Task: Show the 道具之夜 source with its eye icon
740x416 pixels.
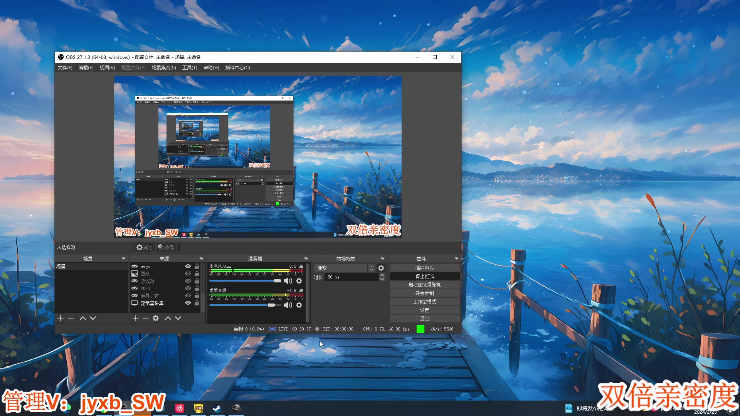Action: [x=188, y=295]
